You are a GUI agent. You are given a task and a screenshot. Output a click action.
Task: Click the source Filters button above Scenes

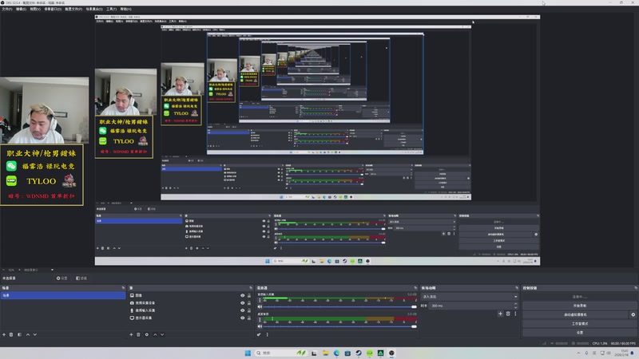[81, 278]
